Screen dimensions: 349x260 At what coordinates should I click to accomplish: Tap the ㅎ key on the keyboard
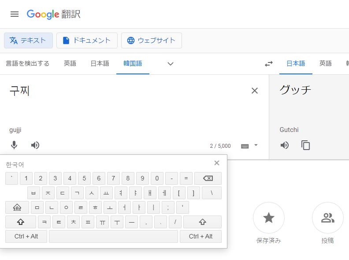pyautogui.click(x=95, y=208)
